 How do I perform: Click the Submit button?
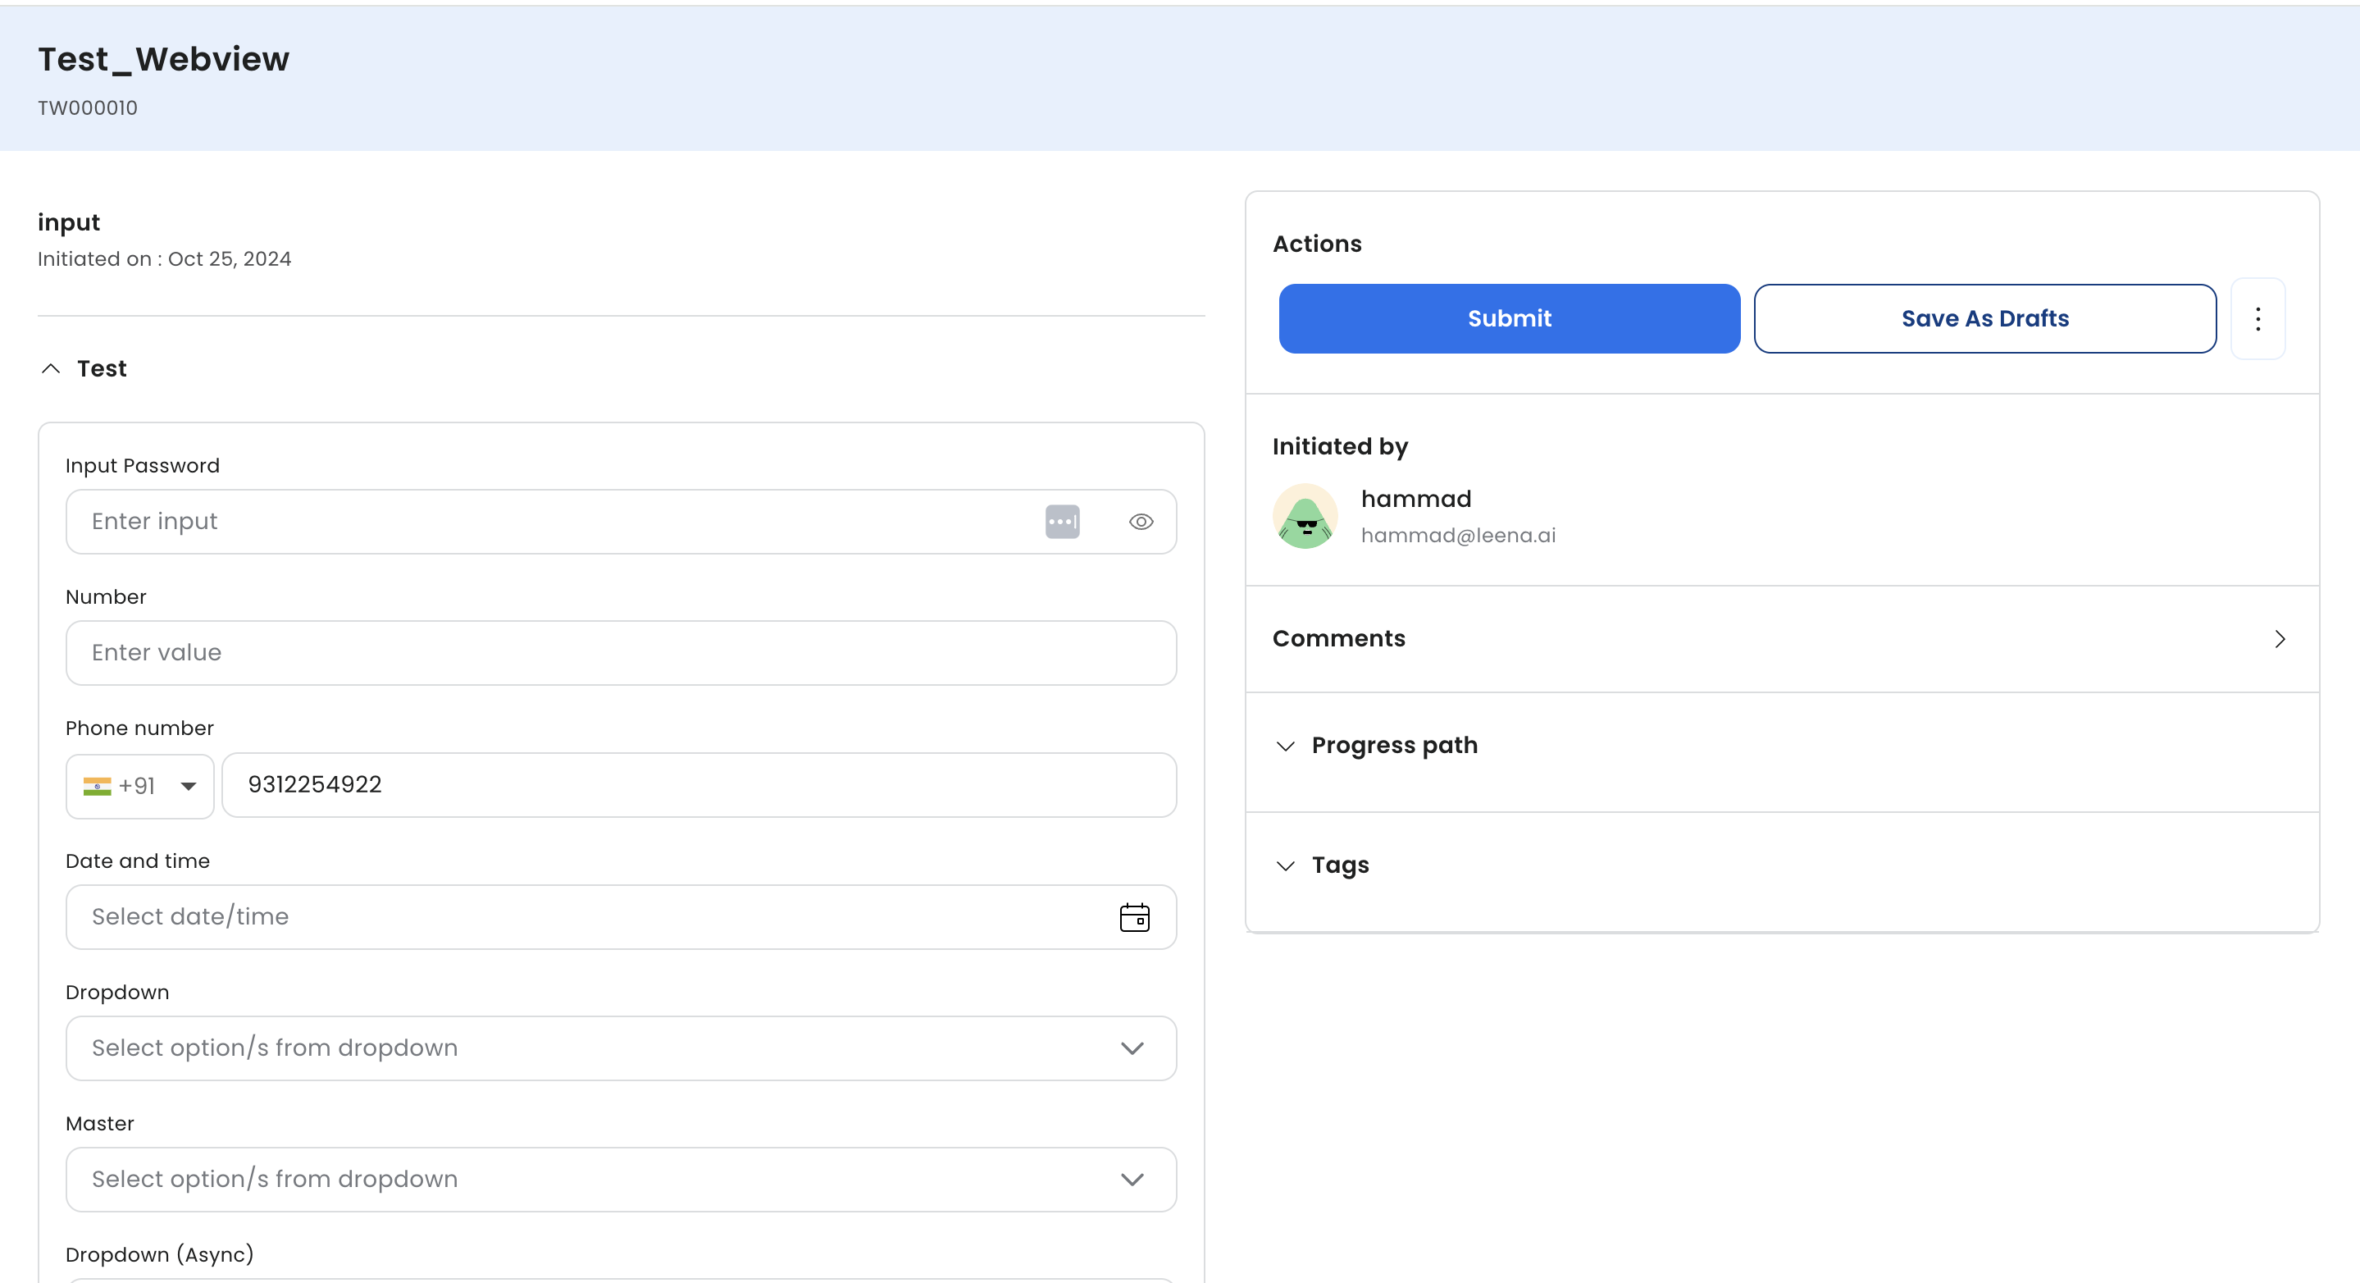coord(1509,319)
